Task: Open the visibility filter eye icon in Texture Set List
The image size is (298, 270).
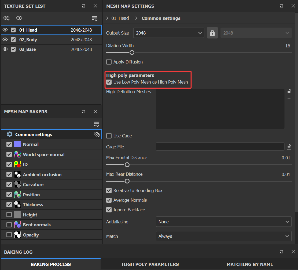Action: point(6,18)
